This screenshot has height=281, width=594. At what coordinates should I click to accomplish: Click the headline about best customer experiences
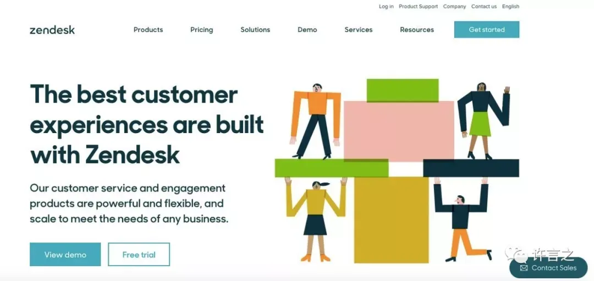147,125
